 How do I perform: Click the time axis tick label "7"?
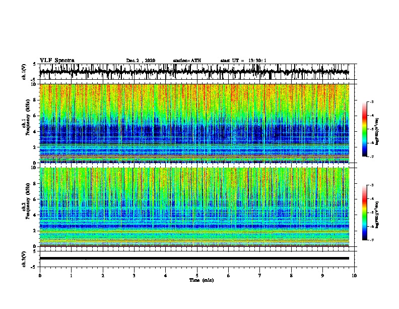[x=260, y=276]
